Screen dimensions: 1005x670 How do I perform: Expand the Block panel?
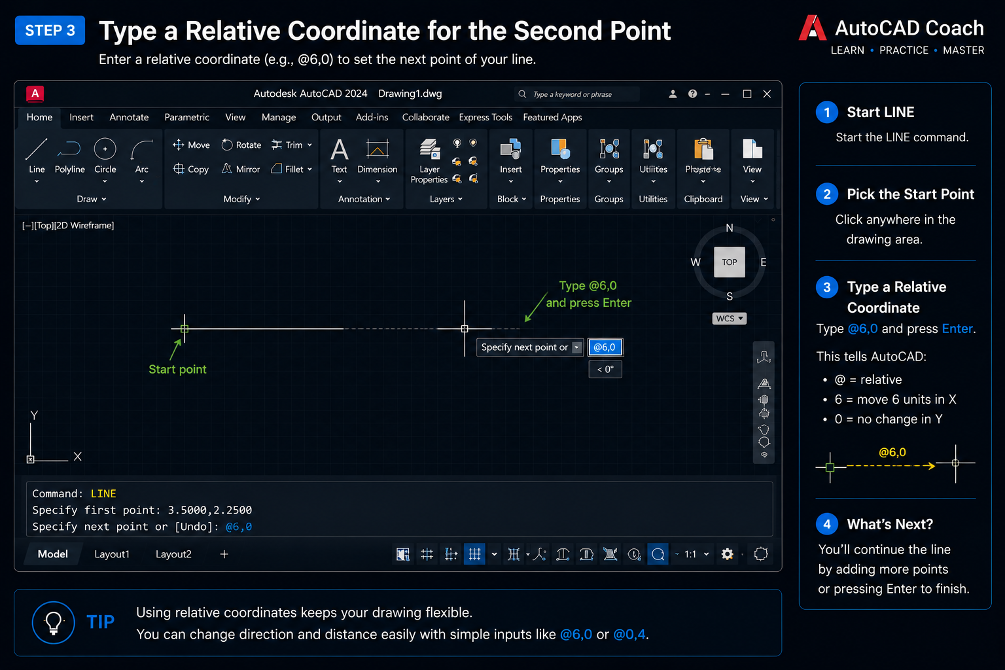pyautogui.click(x=512, y=199)
